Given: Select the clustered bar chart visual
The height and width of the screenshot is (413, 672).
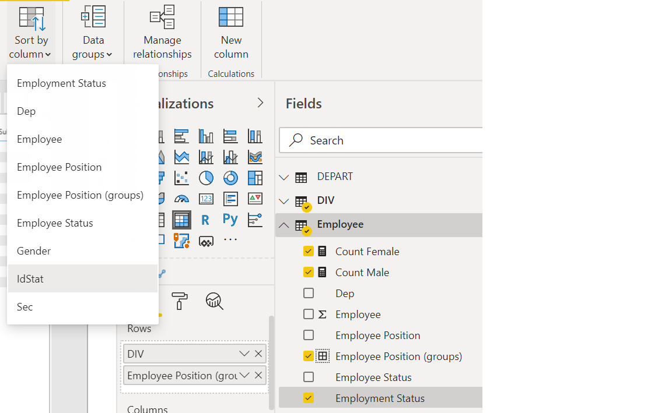Looking at the screenshot, I should pos(182,136).
